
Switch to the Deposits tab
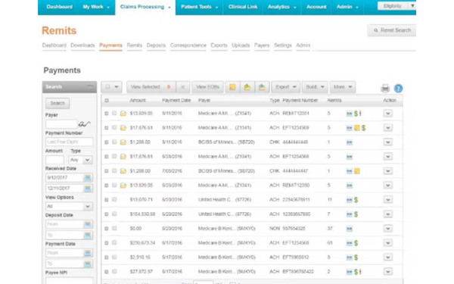coord(156,45)
